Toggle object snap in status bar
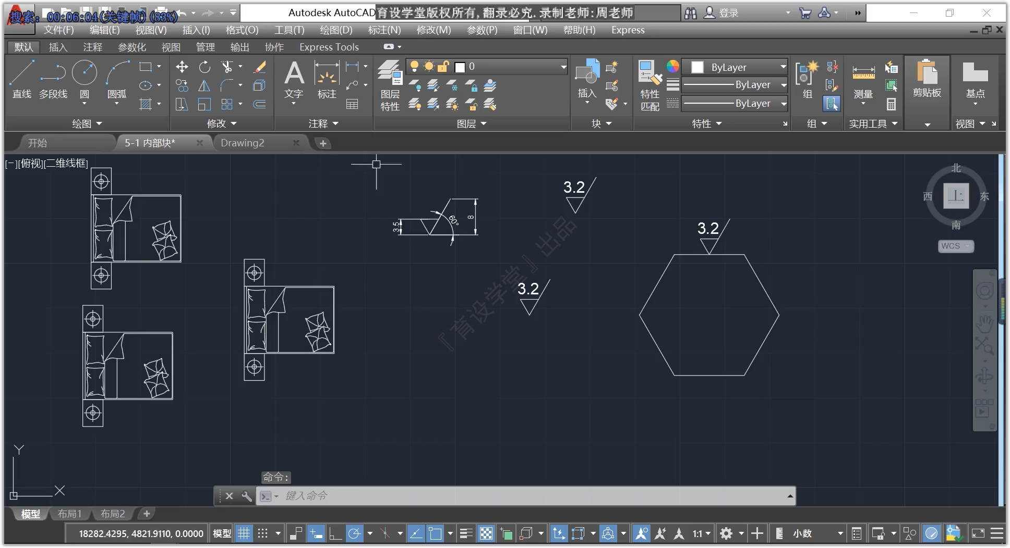Screen dimensions: 1010x548 click(x=435, y=533)
